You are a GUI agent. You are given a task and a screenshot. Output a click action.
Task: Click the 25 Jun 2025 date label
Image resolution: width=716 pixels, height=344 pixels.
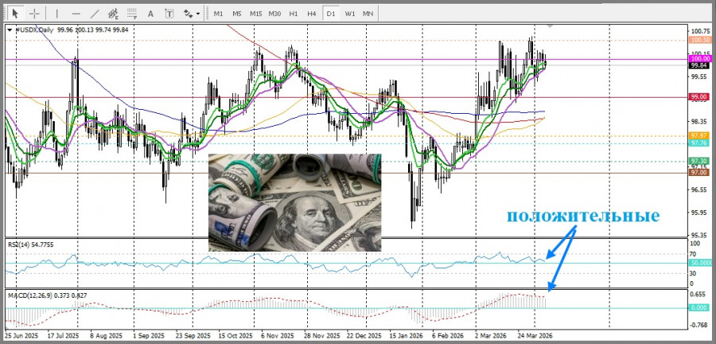pos(21,335)
